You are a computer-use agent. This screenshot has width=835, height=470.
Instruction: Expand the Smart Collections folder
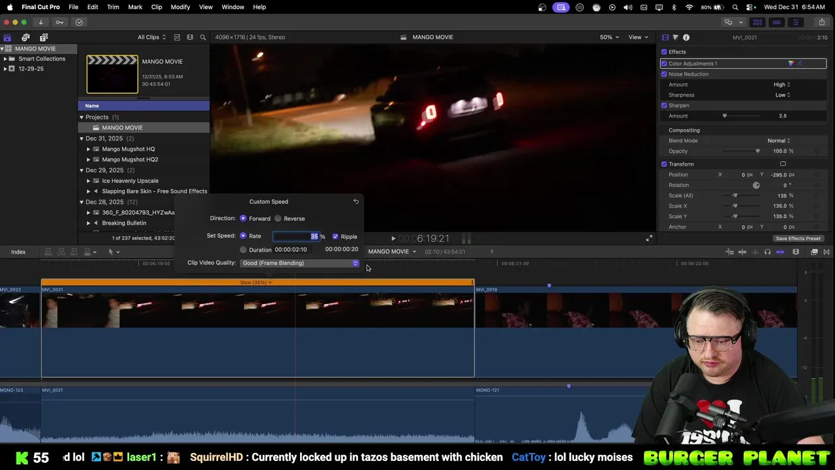click(x=5, y=59)
